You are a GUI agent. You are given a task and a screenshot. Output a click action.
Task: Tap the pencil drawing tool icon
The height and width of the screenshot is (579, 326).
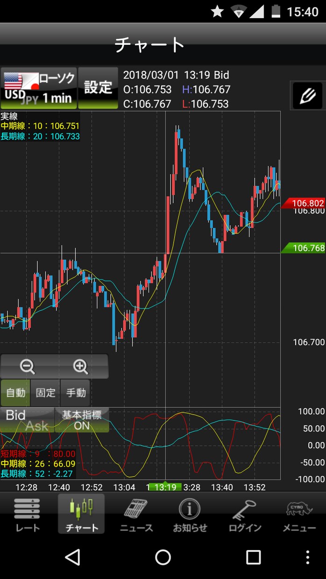pyautogui.click(x=308, y=96)
